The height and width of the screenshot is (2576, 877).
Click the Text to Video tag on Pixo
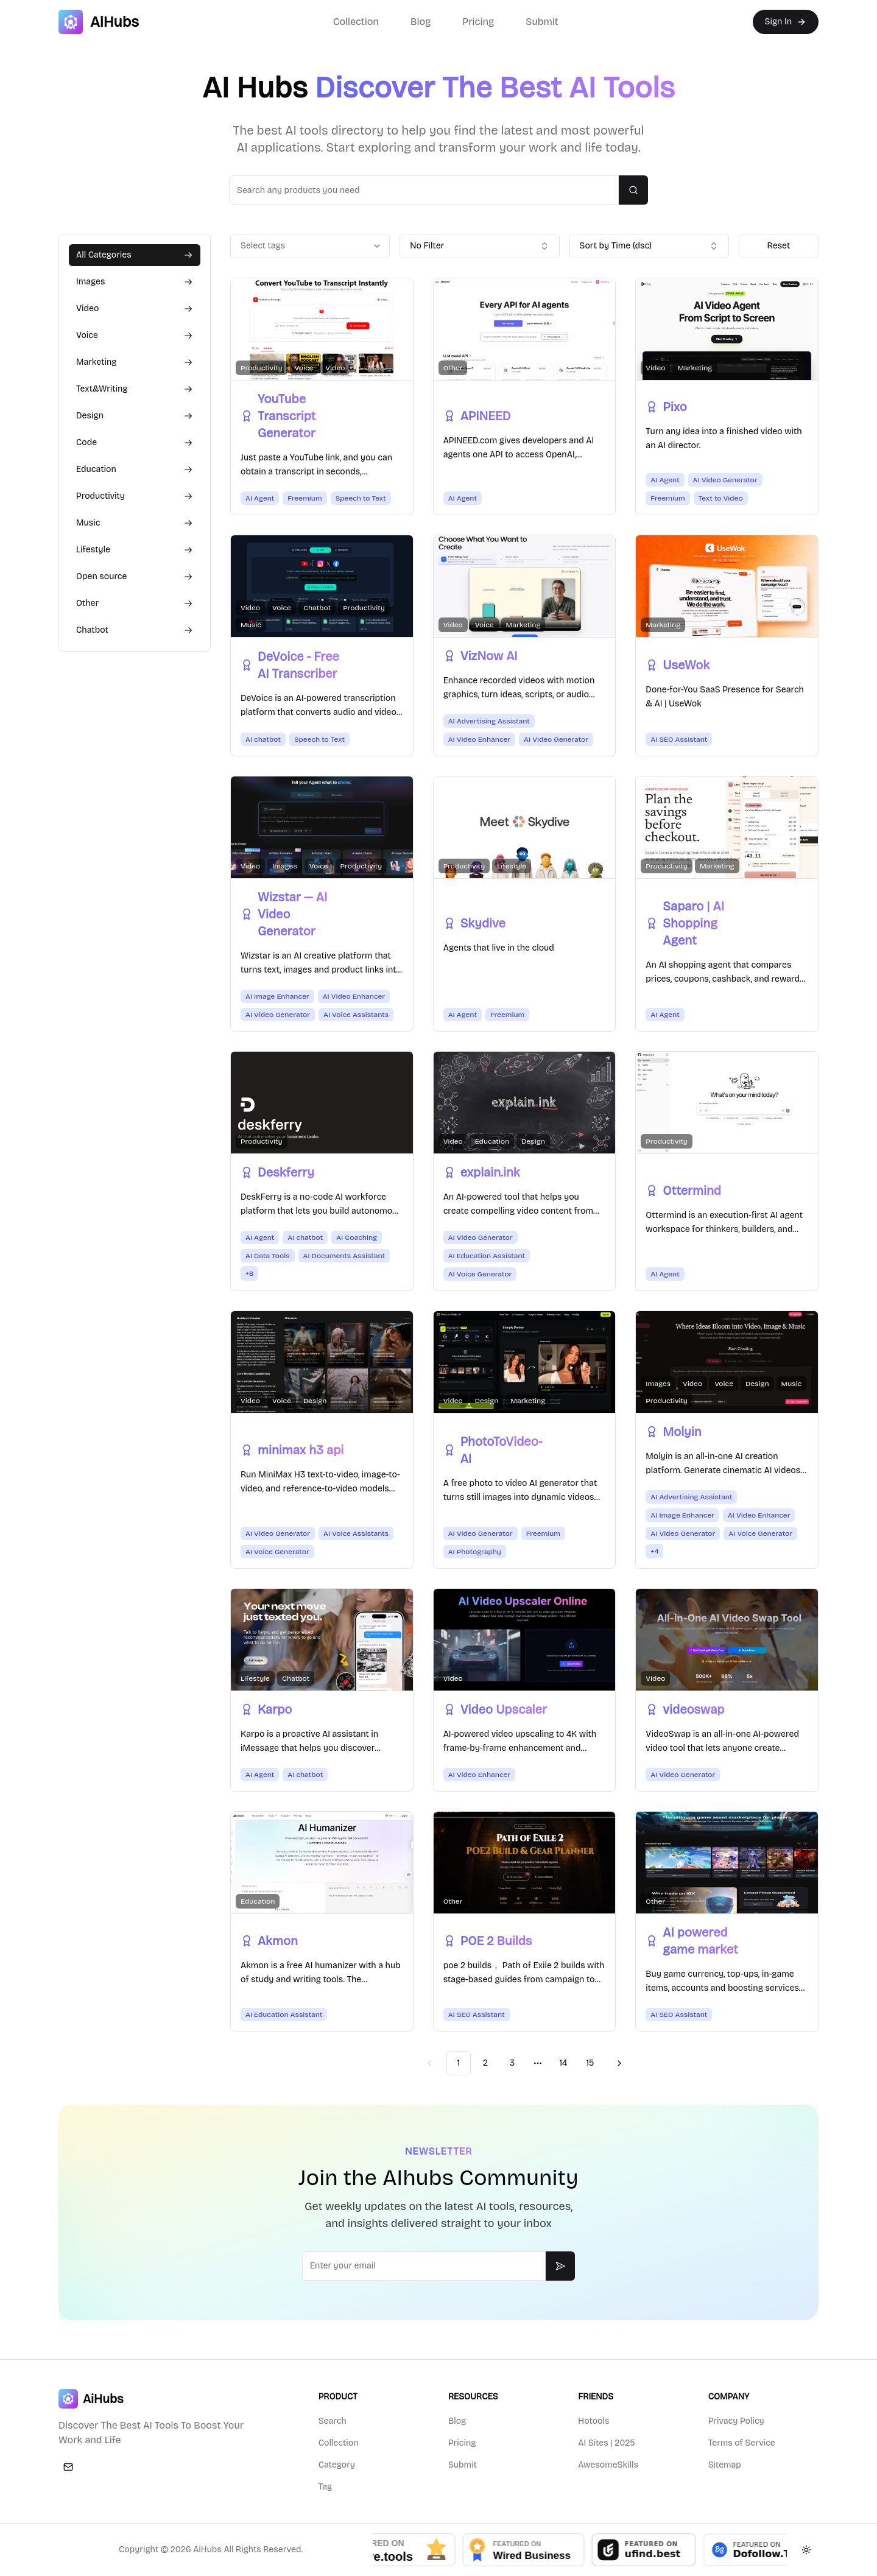720,498
